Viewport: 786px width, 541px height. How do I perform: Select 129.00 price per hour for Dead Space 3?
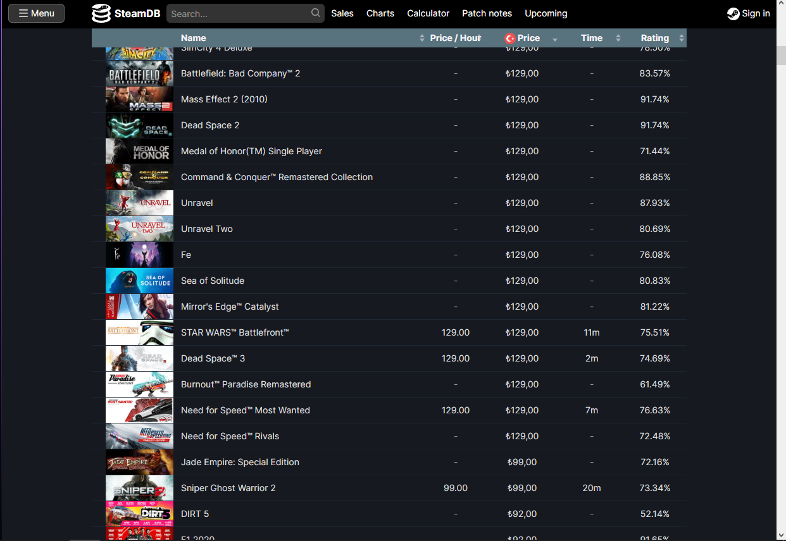pyautogui.click(x=456, y=358)
